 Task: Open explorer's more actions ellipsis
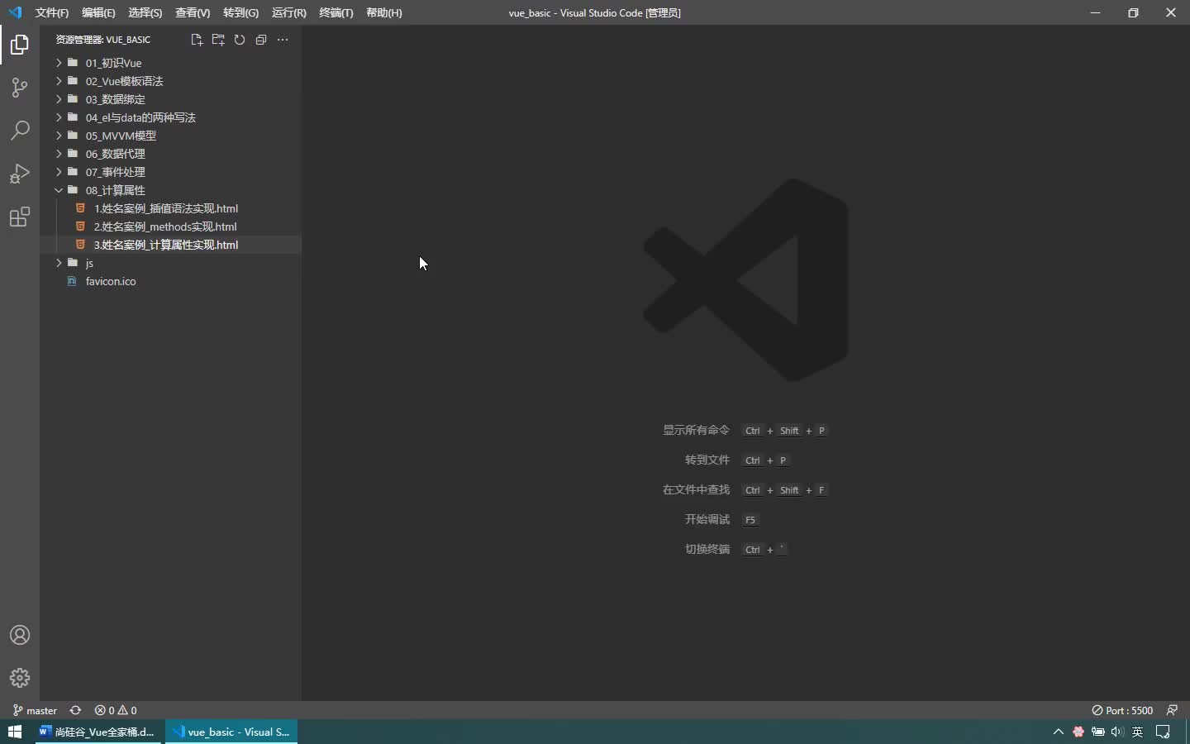pyautogui.click(x=283, y=40)
